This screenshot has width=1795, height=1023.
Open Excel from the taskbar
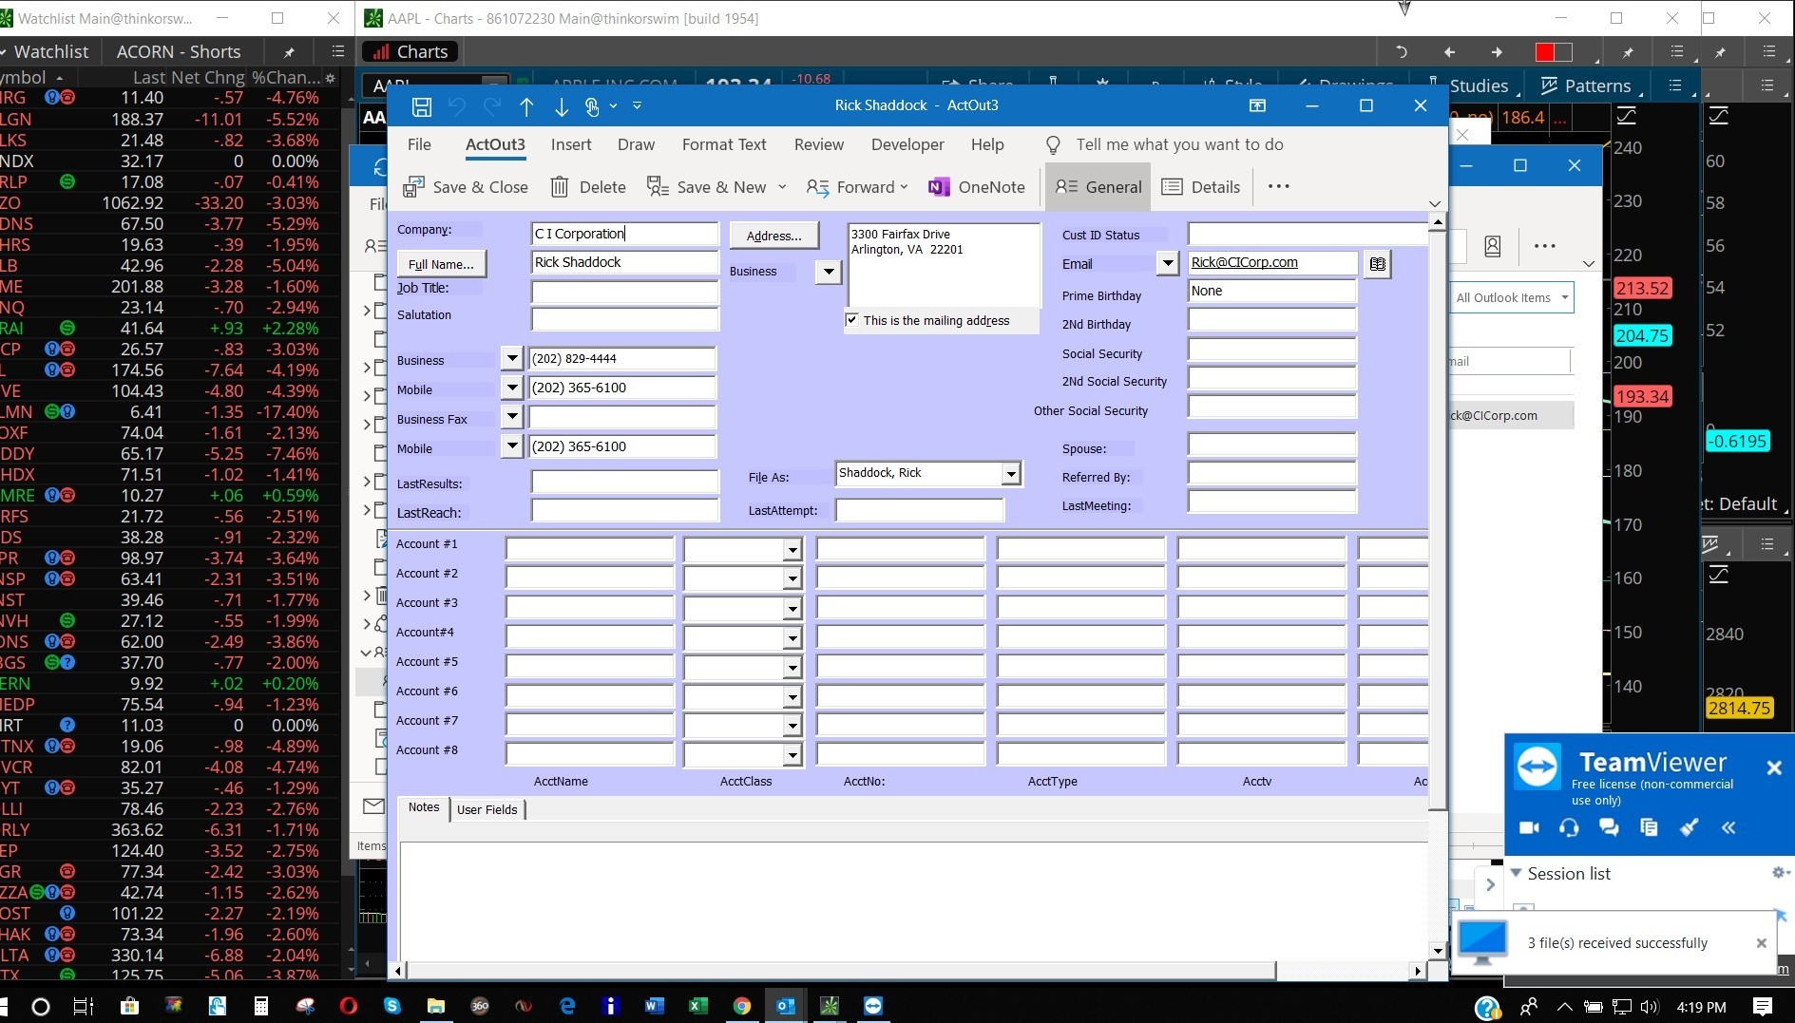click(698, 1006)
